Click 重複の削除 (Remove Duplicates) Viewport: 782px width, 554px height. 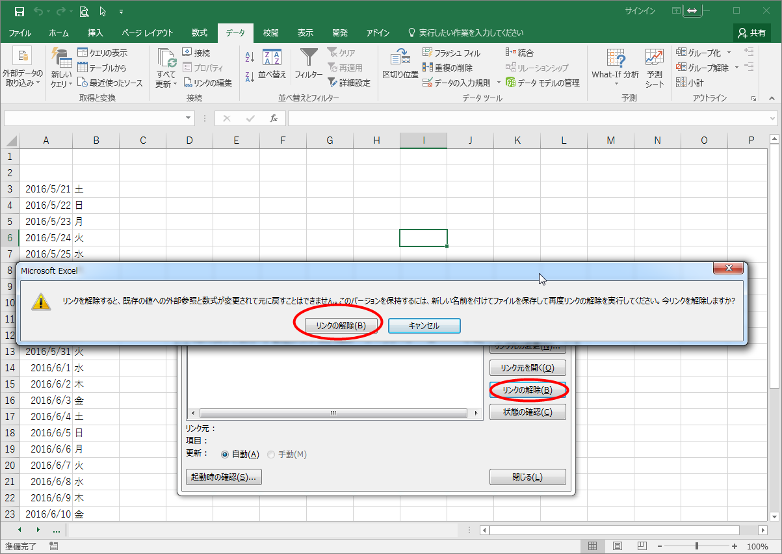(447, 68)
